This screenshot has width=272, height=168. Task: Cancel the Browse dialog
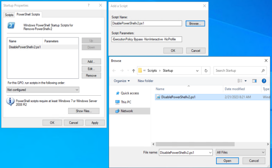(254, 161)
